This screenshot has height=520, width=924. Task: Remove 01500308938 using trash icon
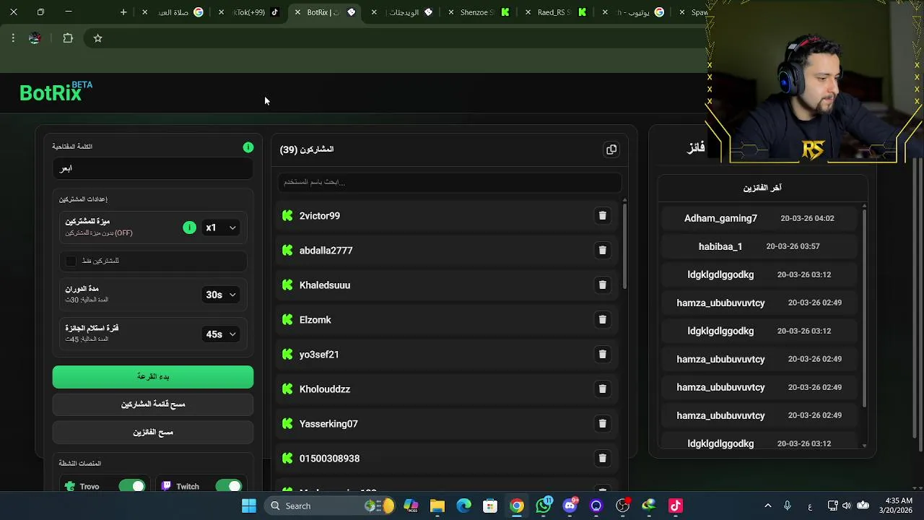602,458
